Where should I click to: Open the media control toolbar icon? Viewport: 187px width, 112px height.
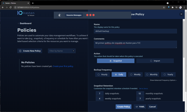pos(177,7)
